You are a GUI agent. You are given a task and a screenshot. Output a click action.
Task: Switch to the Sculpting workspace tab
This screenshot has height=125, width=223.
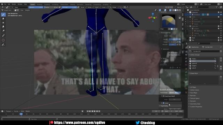[x=47, y=5]
